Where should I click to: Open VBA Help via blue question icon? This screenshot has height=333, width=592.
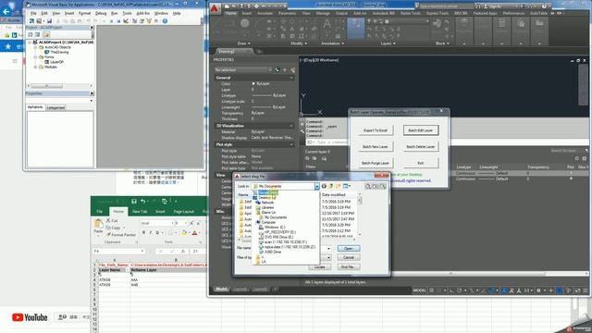(165, 21)
